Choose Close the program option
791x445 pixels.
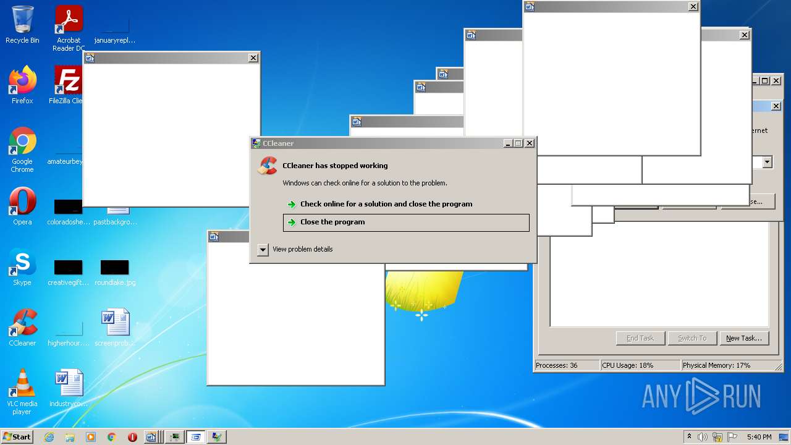[x=406, y=222]
